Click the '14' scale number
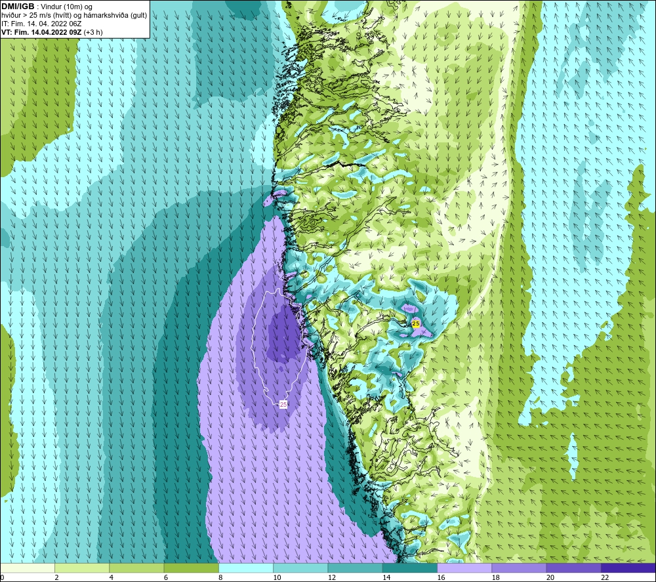 pyautogui.click(x=386, y=577)
